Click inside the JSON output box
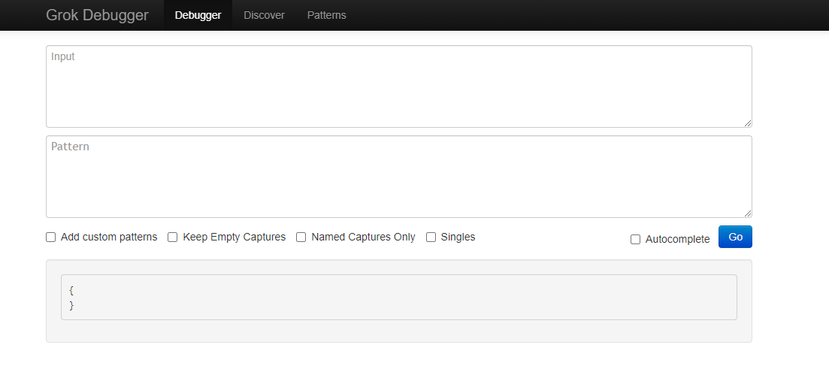The height and width of the screenshot is (369, 829). (x=398, y=297)
